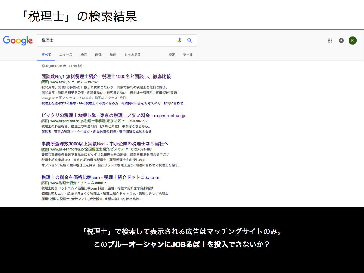Image resolution: width=364 pixels, height=273 pixels.
Task: Open the 税理士を選ぶ3つの基準 sitelink
Action: click(59, 103)
